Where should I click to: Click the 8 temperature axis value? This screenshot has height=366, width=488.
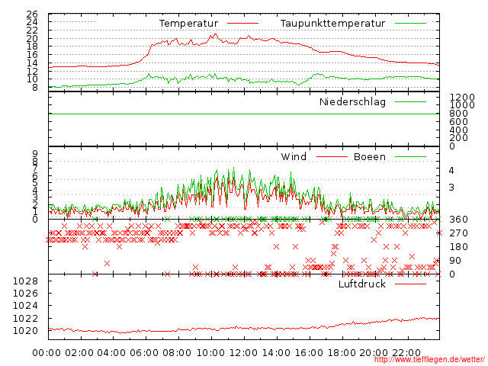35,88
